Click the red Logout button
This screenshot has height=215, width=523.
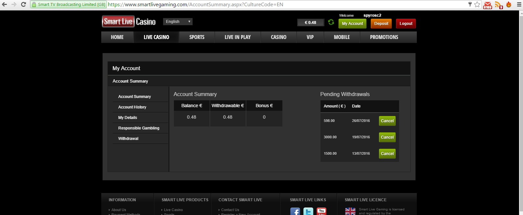coord(406,24)
